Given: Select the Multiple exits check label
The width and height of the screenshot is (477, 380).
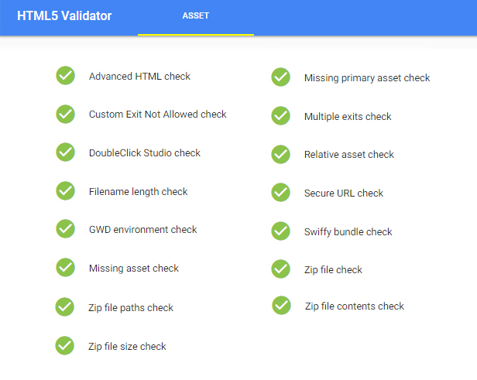Looking at the screenshot, I should pos(348,117).
